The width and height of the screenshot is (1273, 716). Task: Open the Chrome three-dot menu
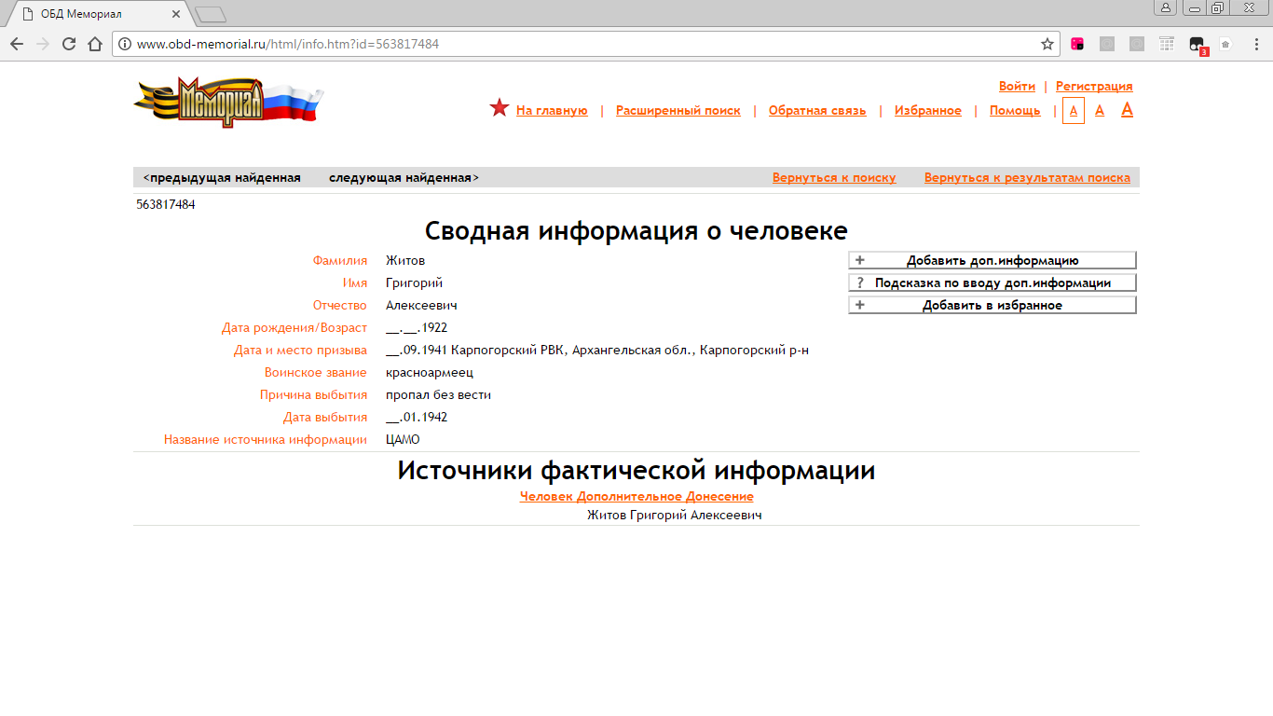point(1254,44)
